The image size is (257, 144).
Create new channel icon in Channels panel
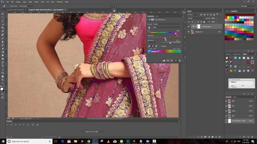[x=248, y=137]
